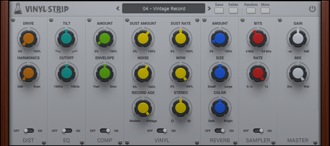Click the green COMP AMOUNT knob

click(x=105, y=38)
